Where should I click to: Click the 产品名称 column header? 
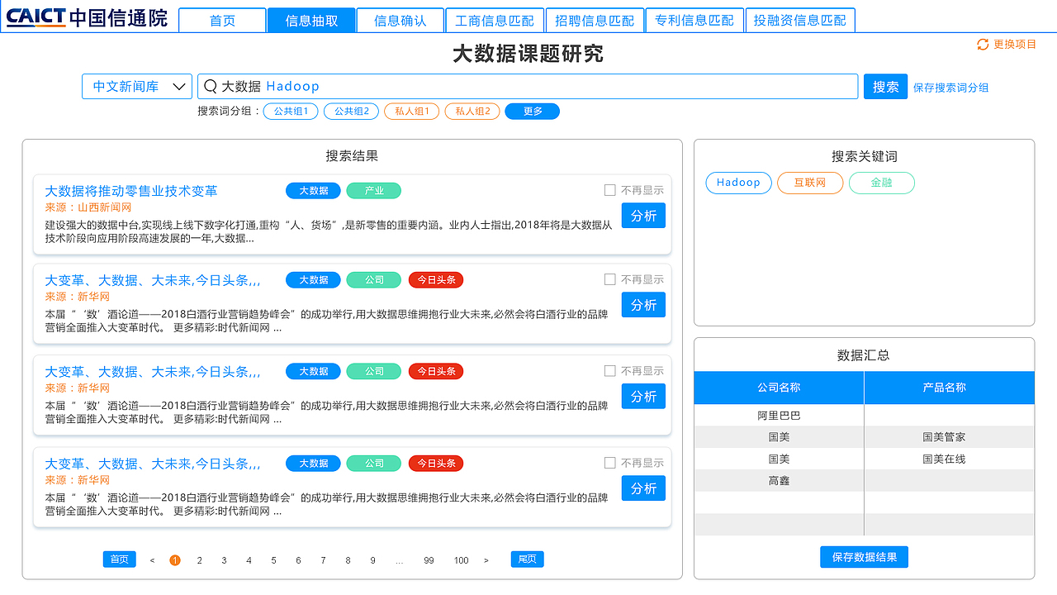[950, 388]
